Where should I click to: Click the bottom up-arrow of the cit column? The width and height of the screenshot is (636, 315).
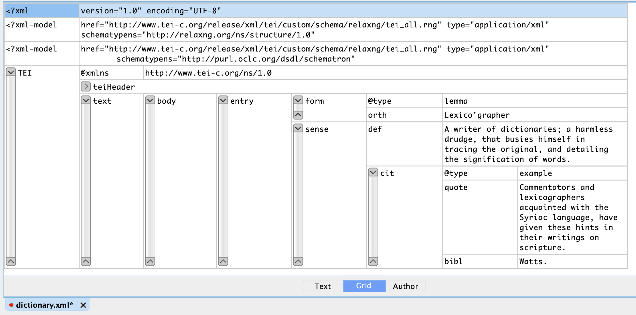[x=373, y=261]
